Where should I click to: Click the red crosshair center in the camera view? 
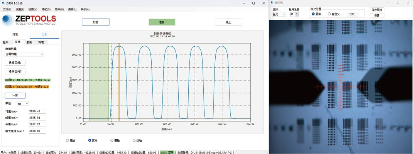(x=341, y=86)
